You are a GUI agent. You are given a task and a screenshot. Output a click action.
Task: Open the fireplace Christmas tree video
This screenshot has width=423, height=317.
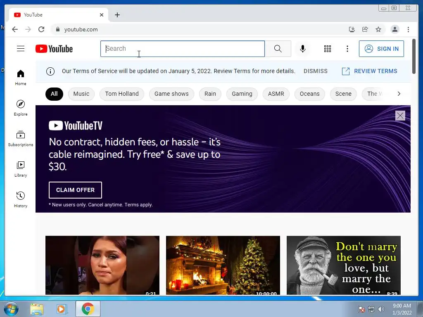[223, 265]
